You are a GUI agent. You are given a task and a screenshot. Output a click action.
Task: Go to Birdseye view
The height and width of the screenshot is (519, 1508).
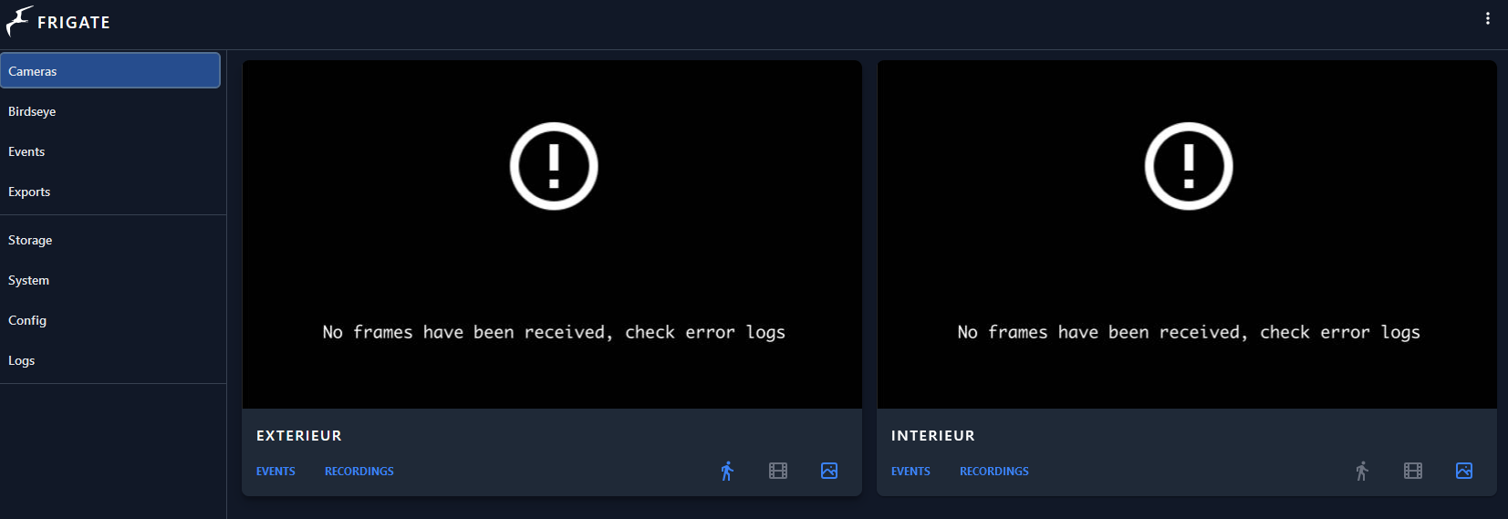(x=32, y=111)
